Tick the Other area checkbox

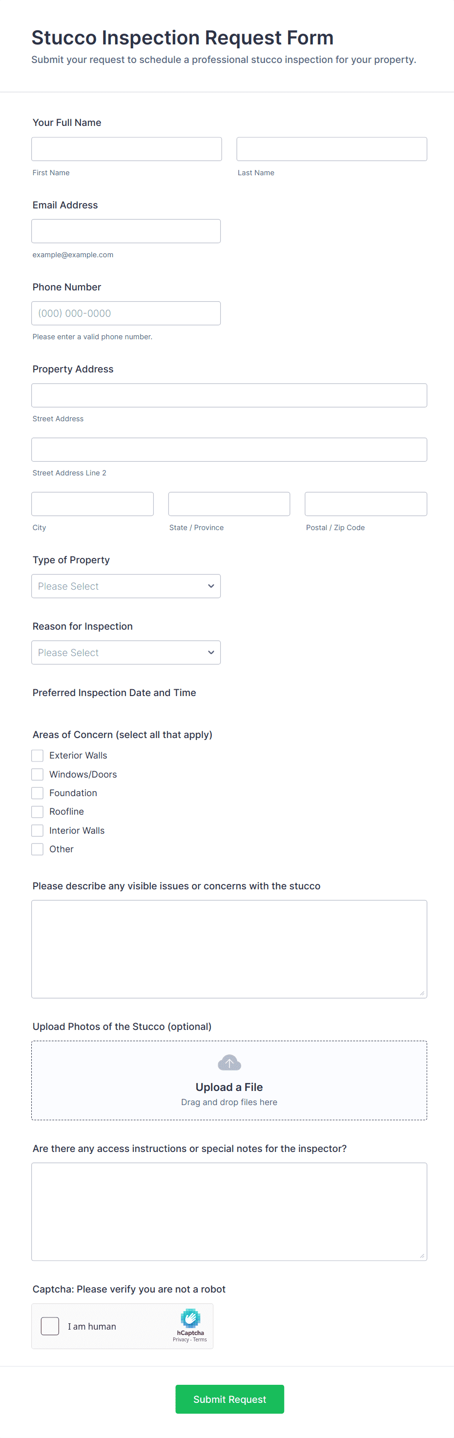[x=38, y=849]
